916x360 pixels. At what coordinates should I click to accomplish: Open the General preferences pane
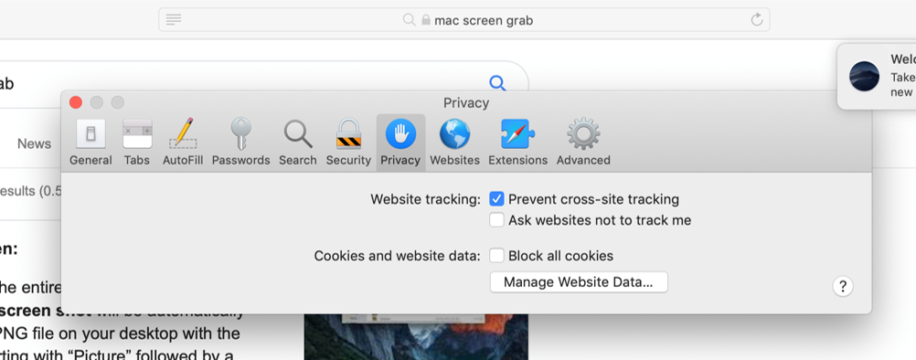[91, 143]
